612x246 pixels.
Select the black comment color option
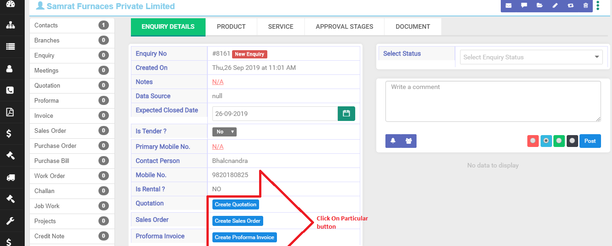click(572, 141)
